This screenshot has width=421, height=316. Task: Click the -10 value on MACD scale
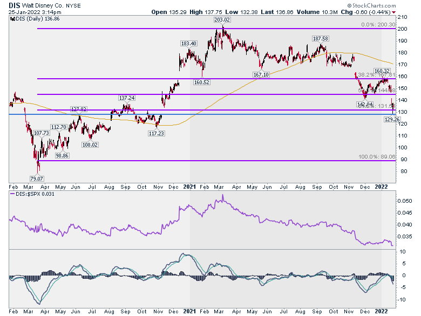(x=402, y=300)
